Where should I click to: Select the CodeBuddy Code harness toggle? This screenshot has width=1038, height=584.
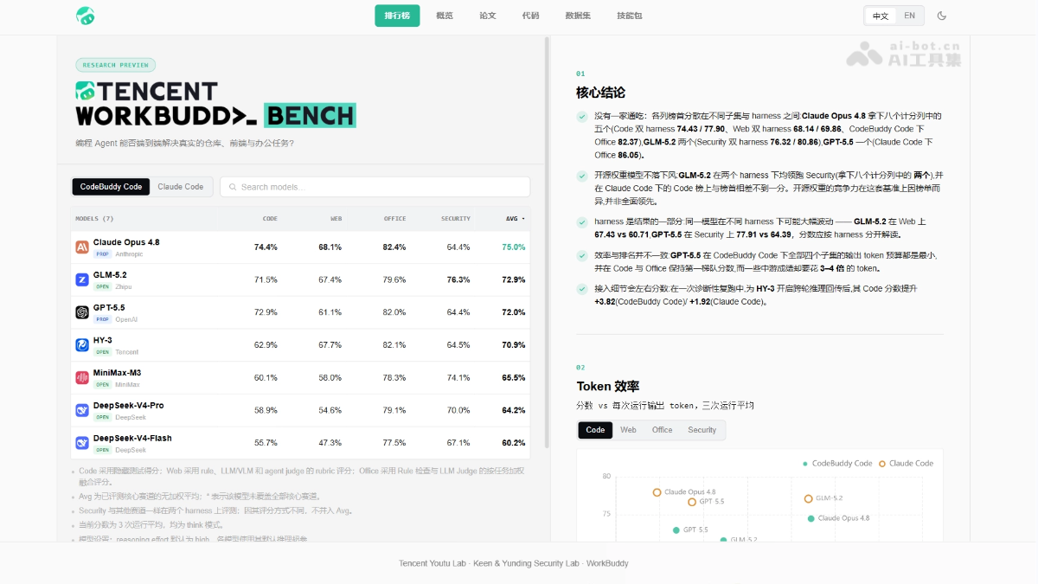(111, 187)
